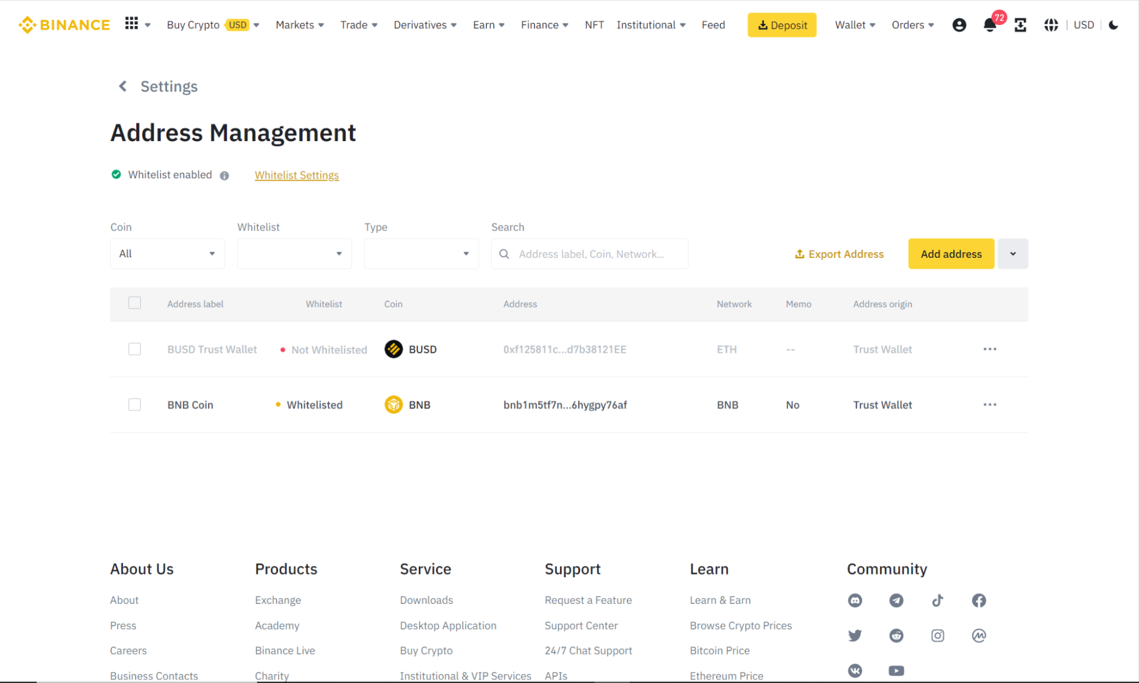This screenshot has height=683, width=1139.
Task: Open the YouTube community icon
Action: (896, 670)
